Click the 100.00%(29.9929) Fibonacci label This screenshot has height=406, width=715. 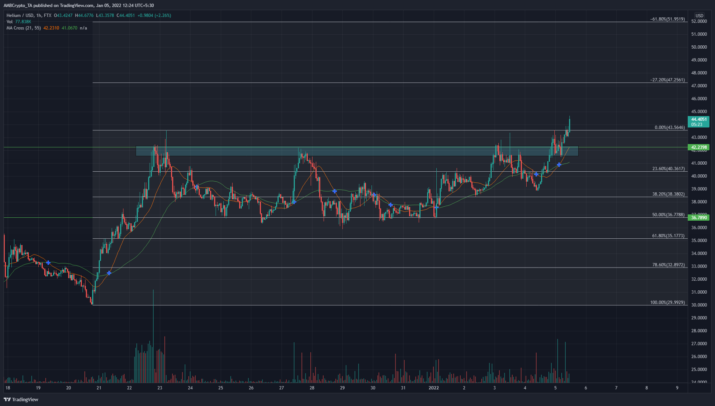pyautogui.click(x=667, y=302)
